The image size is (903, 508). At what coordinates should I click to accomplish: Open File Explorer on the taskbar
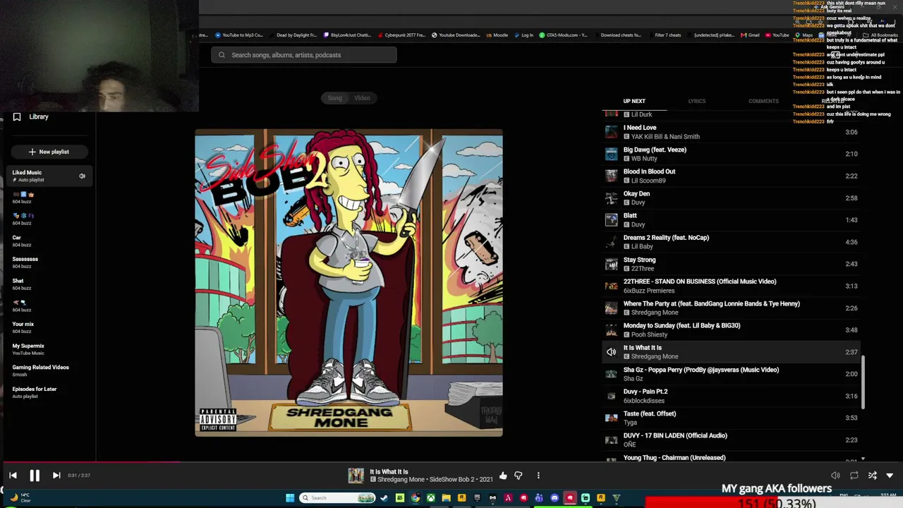(x=446, y=498)
